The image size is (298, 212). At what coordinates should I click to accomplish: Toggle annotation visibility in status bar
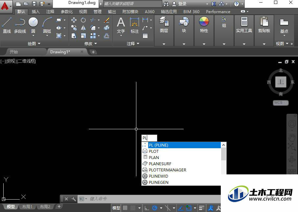tap(211, 208)
